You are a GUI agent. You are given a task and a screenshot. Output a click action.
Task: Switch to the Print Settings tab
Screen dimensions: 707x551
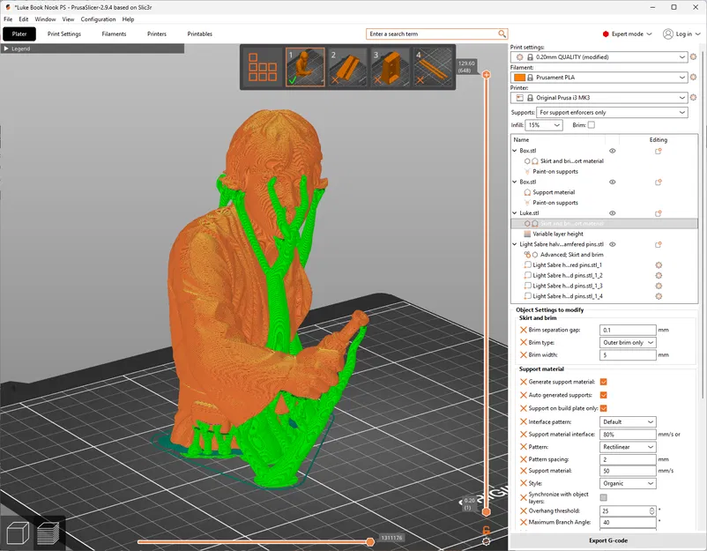64,34
